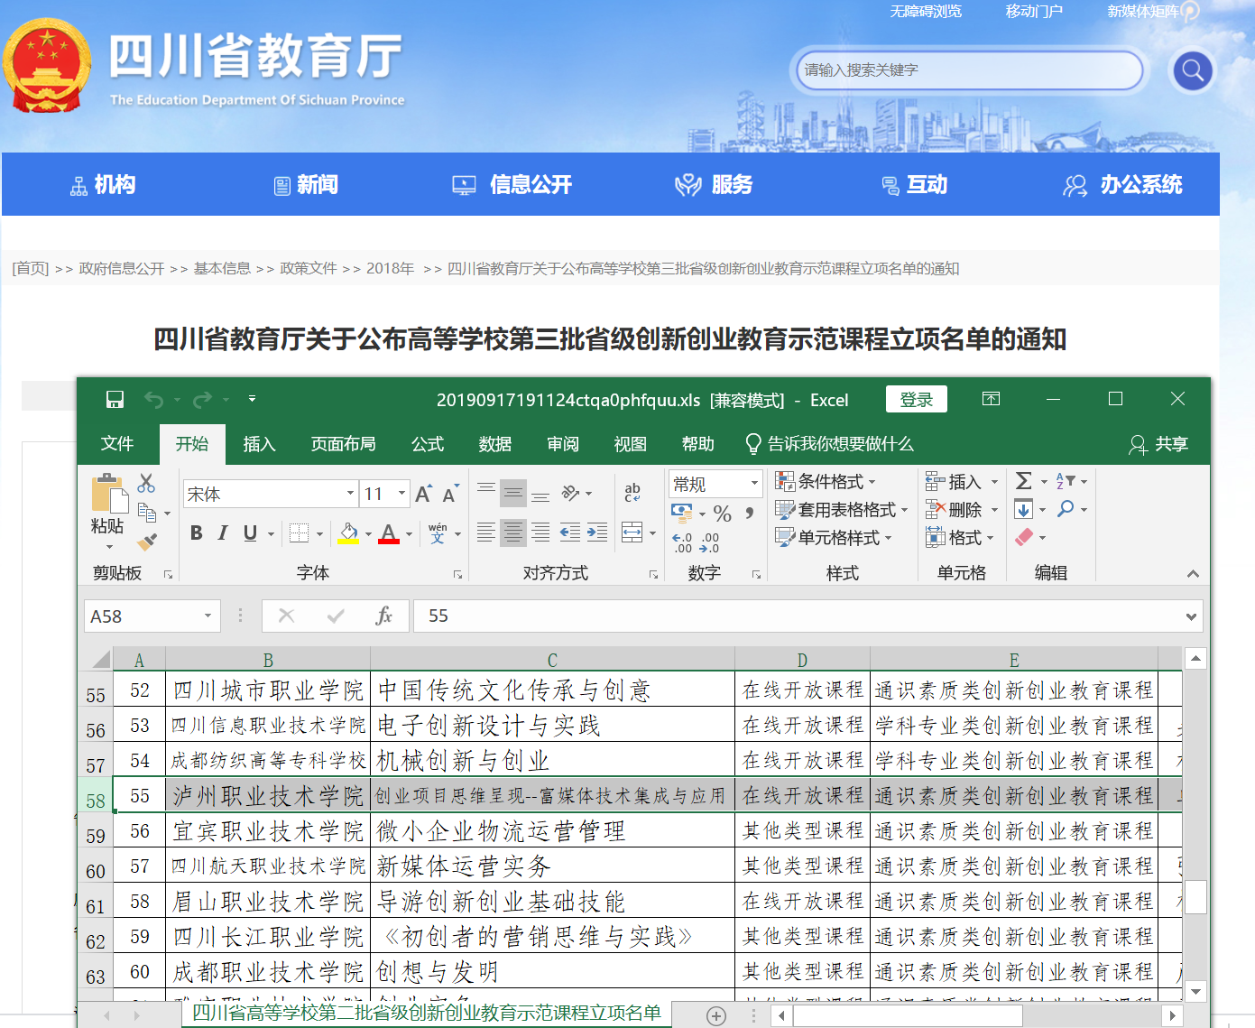Viewport: 1255px width, 1028px height.
Task: Open the Name Box A58 dropdown arrow
Action: click(x=208, y=616)
